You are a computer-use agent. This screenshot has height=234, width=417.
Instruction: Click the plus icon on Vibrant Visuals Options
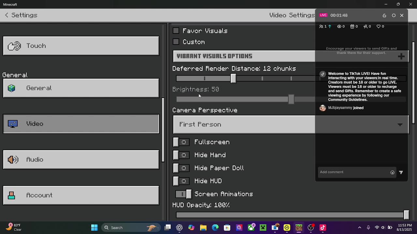pyautogui.click(x=401, y=56)
